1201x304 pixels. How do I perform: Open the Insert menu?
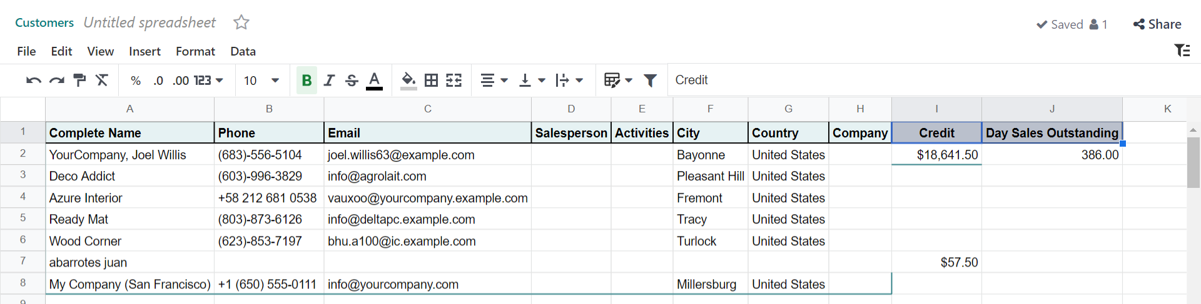[x=144, y=51]
